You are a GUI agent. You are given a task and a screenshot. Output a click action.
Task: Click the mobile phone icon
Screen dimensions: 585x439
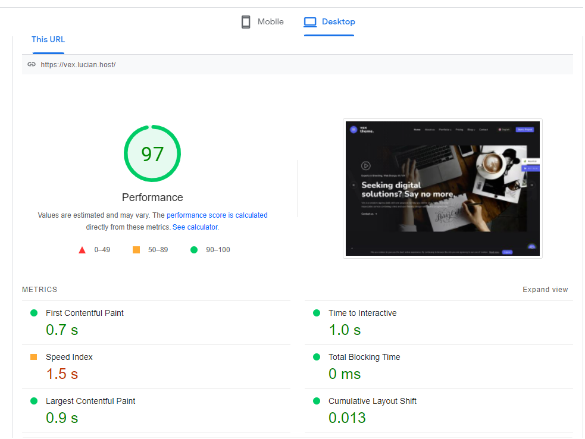click(x=246, y=21)
